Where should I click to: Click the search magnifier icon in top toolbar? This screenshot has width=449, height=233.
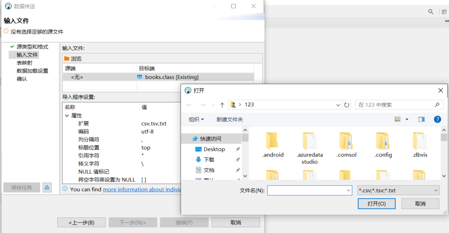click(431, 12)
